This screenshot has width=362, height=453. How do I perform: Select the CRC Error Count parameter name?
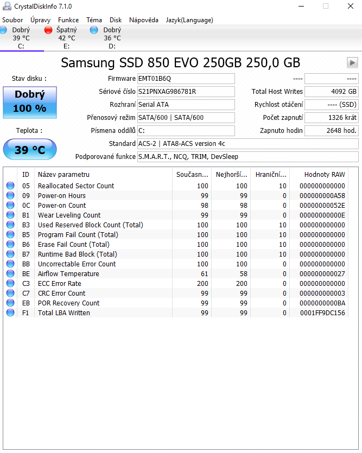pyautogui.click(x=61, y=294)
